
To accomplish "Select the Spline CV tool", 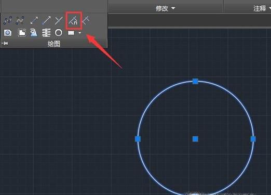I will click(20, 20).
